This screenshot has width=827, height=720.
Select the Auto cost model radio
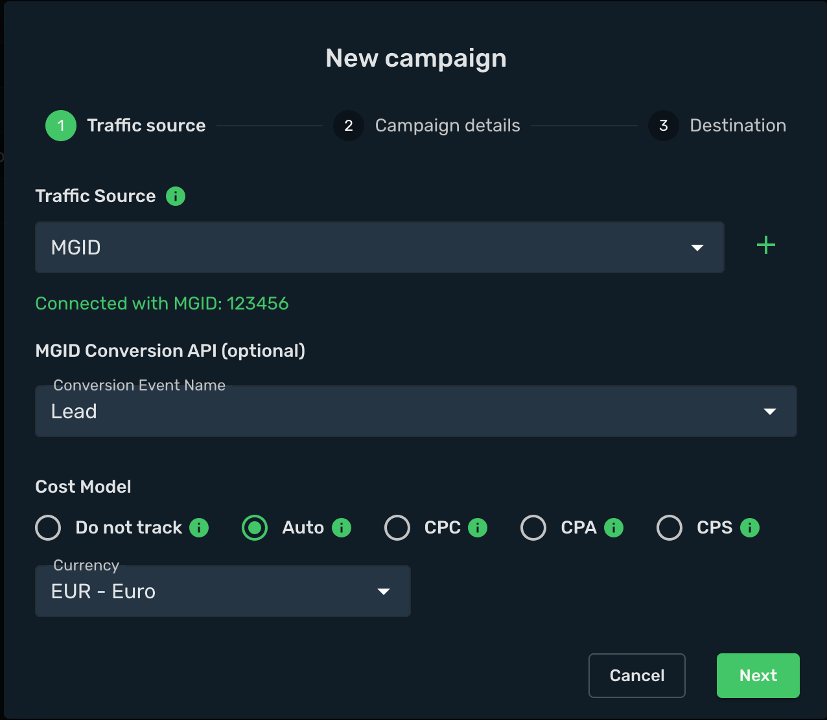tap(255, 528)
